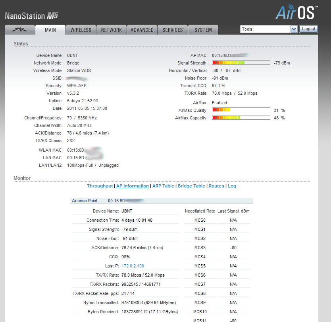Click the Network Mode value Bridge
The width and height of the screenshot is (331, 322).
coord(73,63)
